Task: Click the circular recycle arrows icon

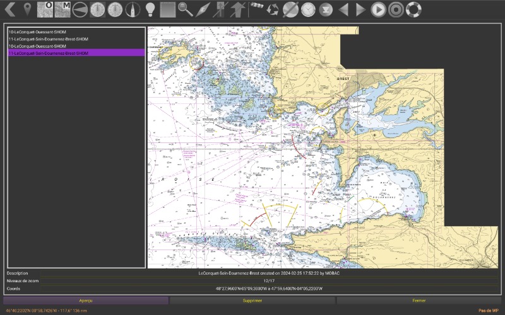Action: (x=273, y=9)
